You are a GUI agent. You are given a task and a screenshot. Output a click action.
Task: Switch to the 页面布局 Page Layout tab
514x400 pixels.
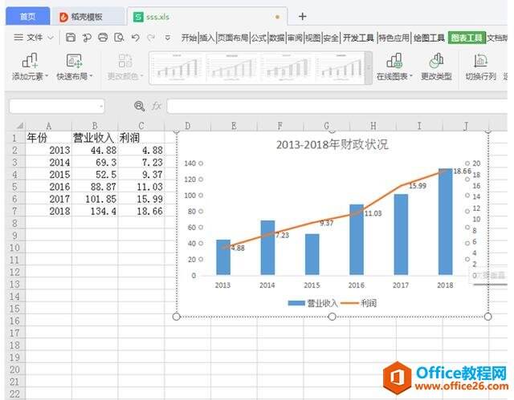coord(233,38)
